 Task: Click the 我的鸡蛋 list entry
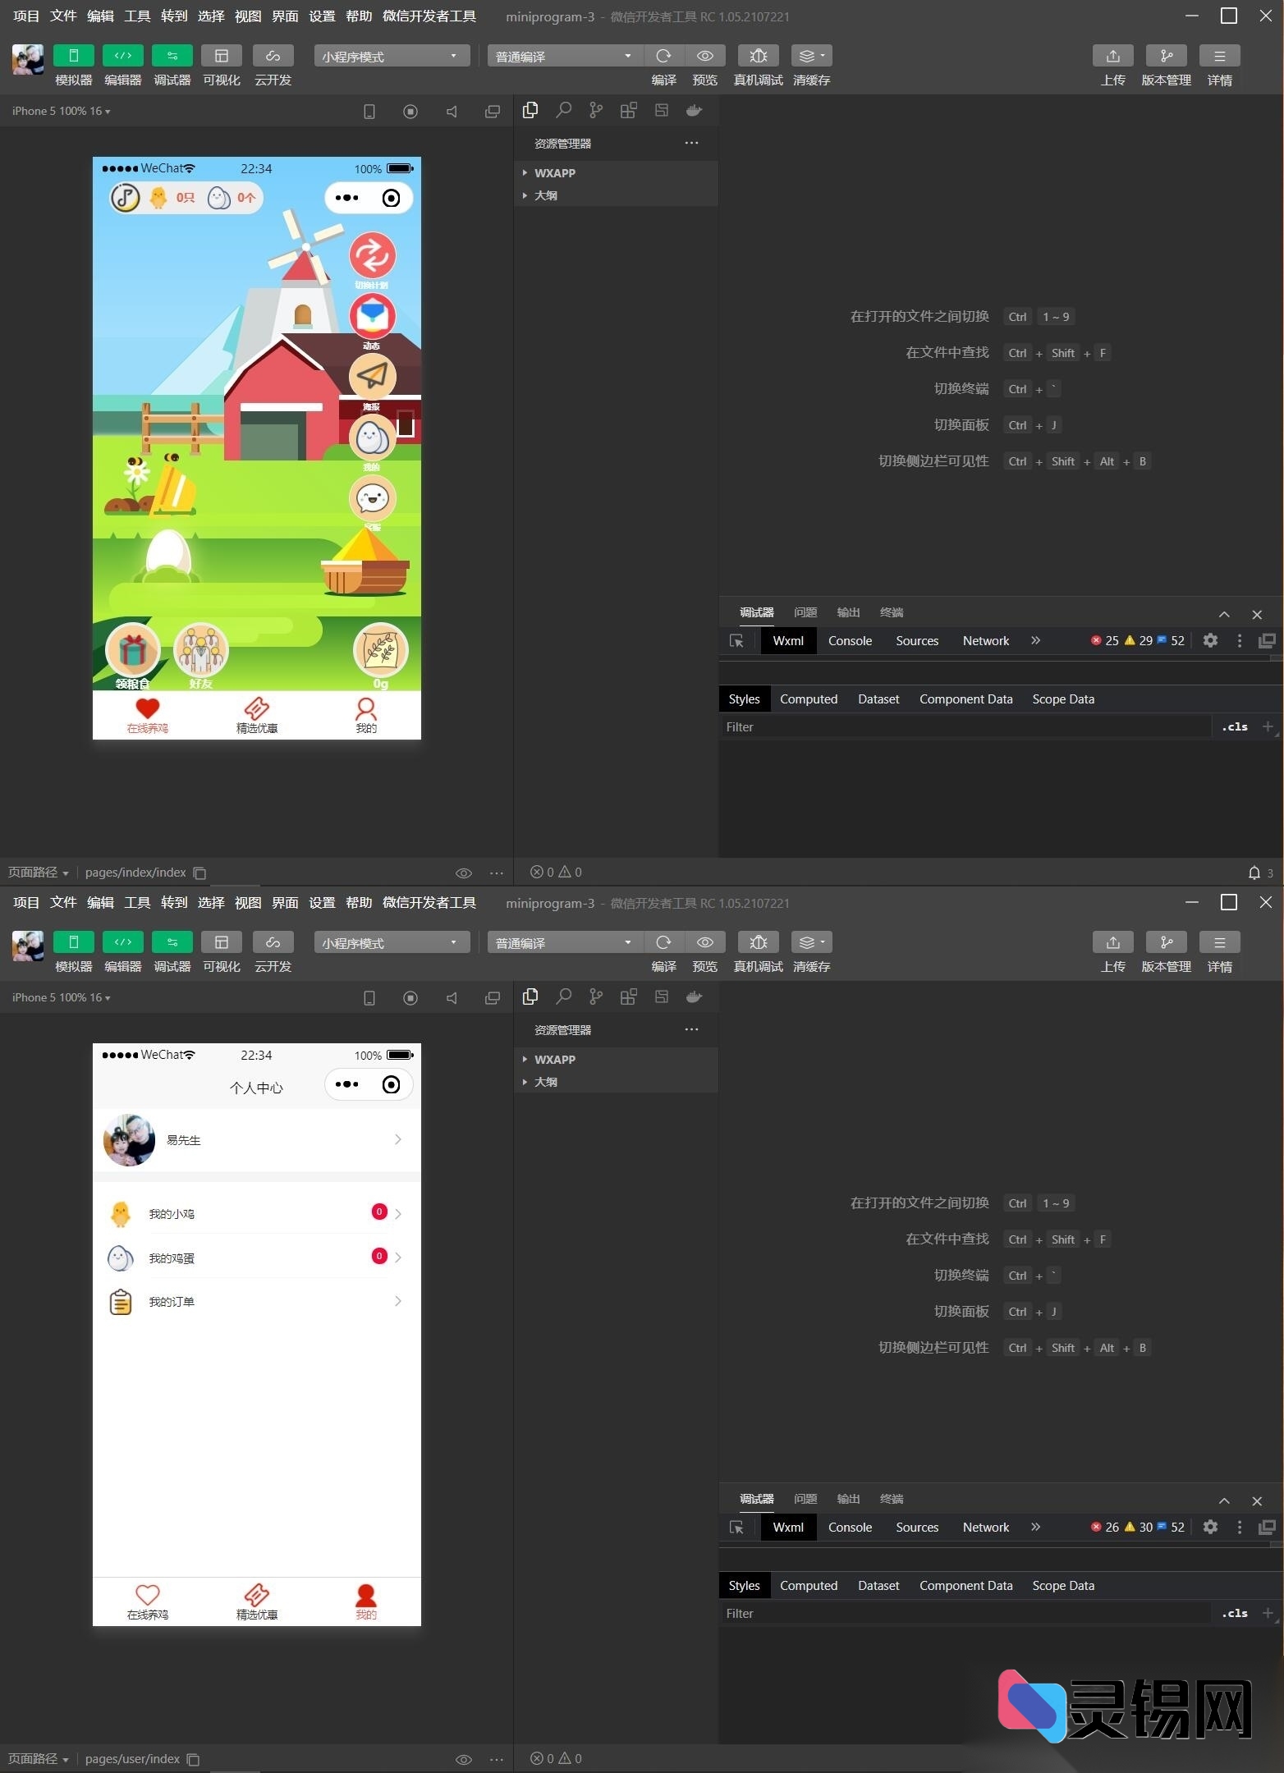tap(256, 1258)
